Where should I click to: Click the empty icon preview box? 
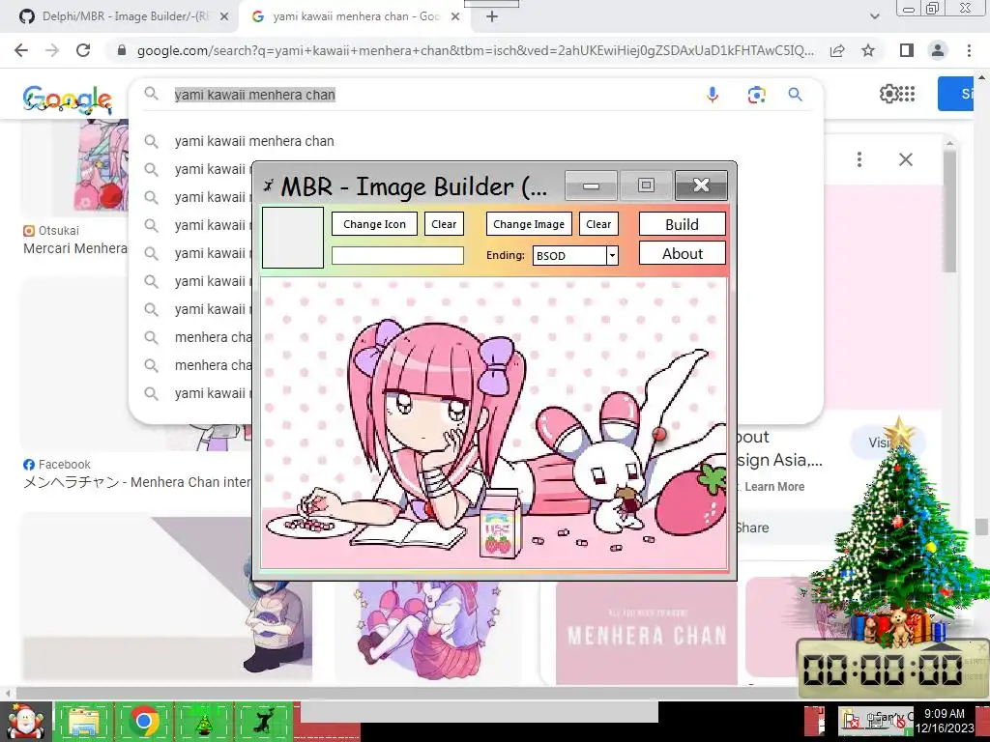[293, 238]
